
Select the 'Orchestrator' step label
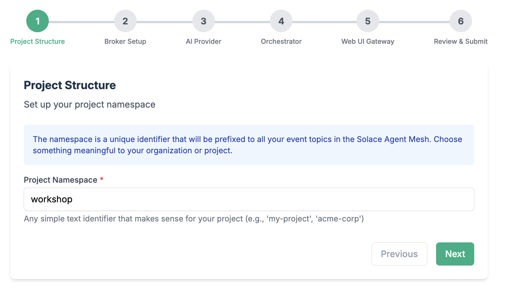pyautogui.click(x=281, y=41)
